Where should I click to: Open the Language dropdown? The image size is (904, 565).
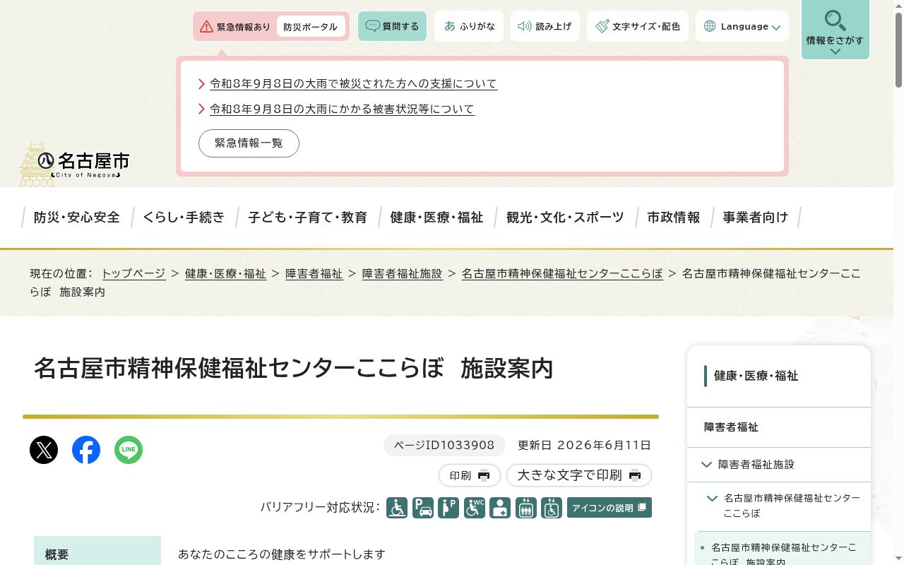[742, 26]
